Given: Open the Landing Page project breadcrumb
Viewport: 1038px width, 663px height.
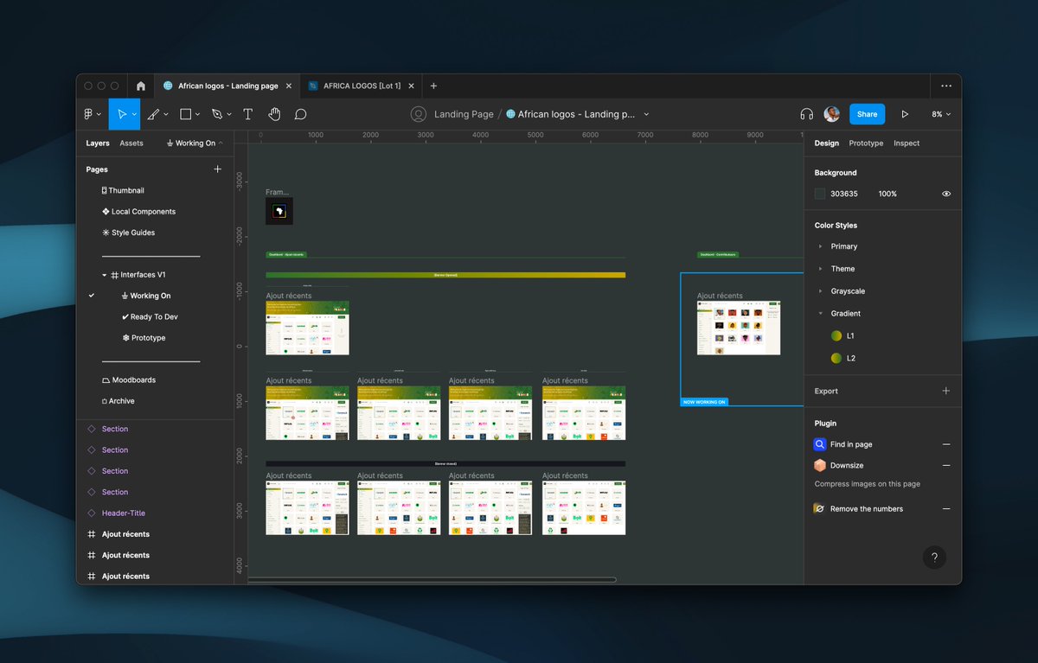Looking at the screenshot, I should pos(464,114).
